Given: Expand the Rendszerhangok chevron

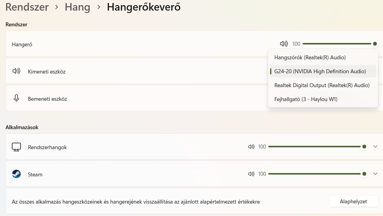Looking at the screenshot, I should click(375, 147).
